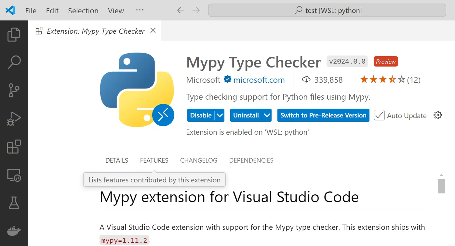Image resolution: width=455 pixels, height=246 pixels.
Task: Open the Testing flask icon
Action: tap(14, 203)
